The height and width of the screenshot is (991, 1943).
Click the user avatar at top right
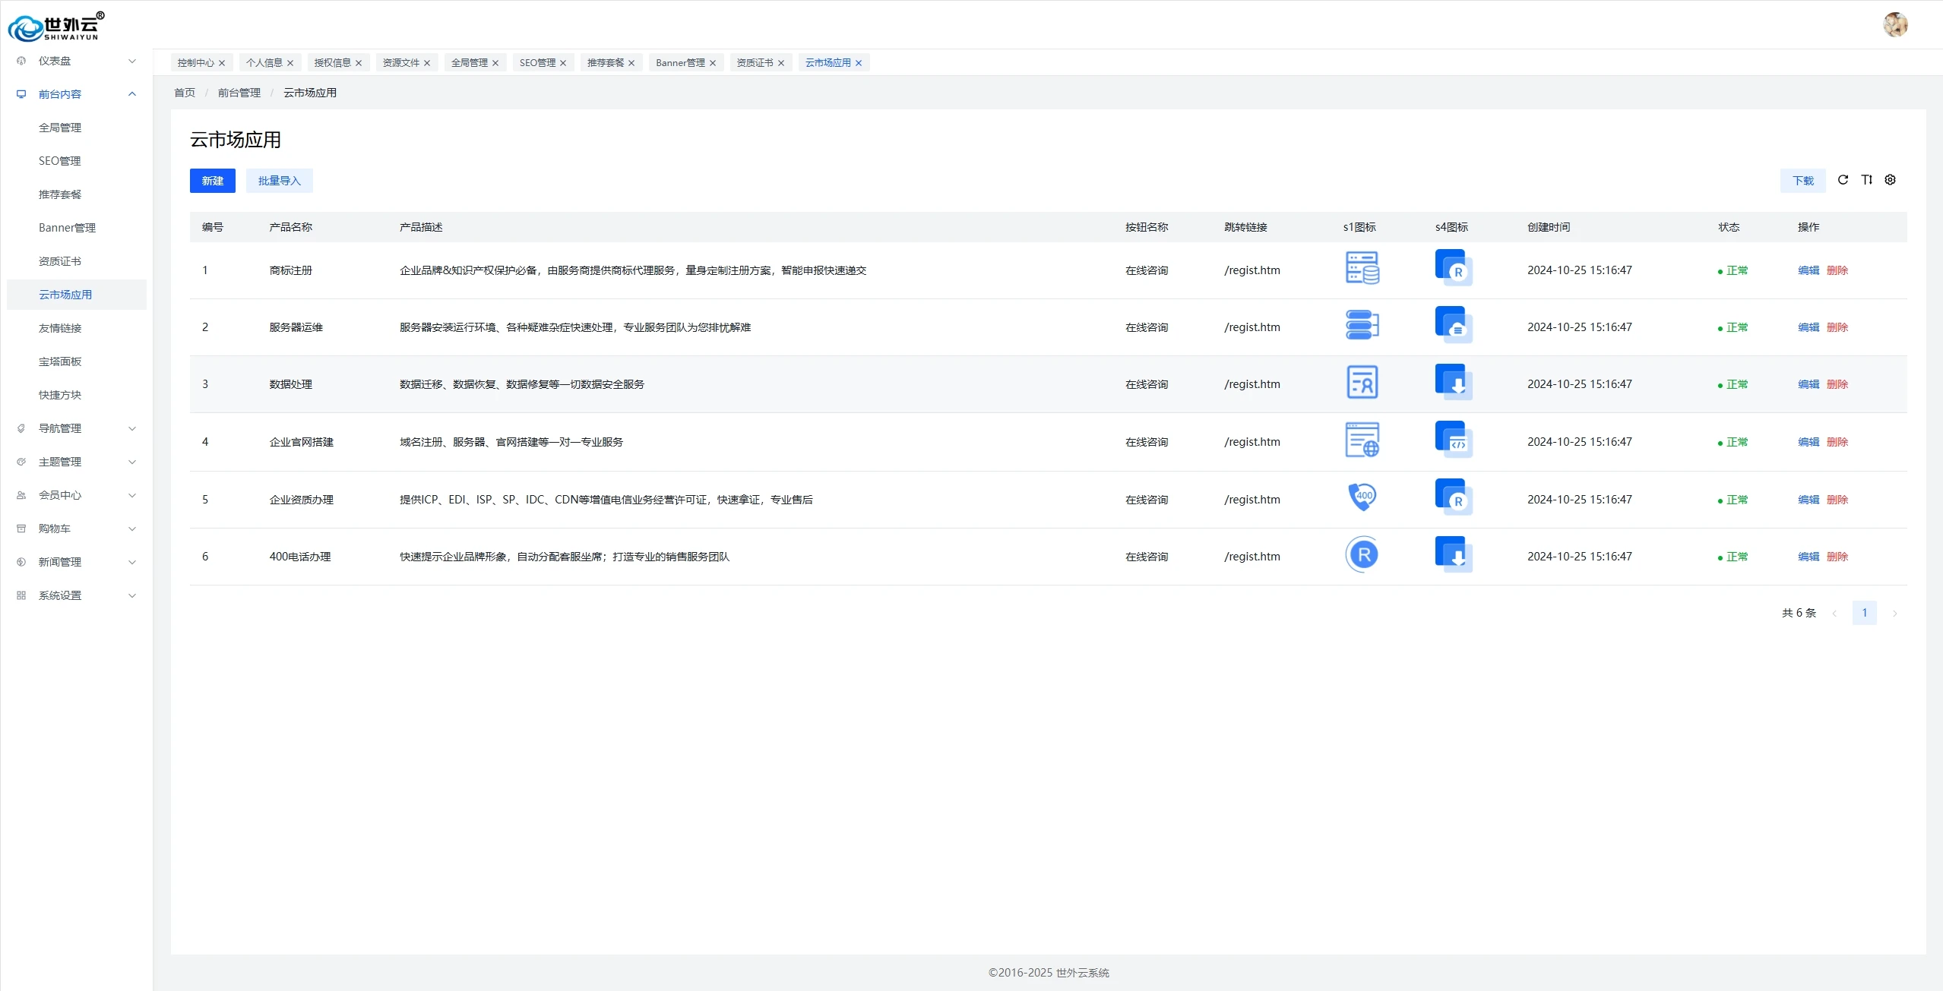1895,25
